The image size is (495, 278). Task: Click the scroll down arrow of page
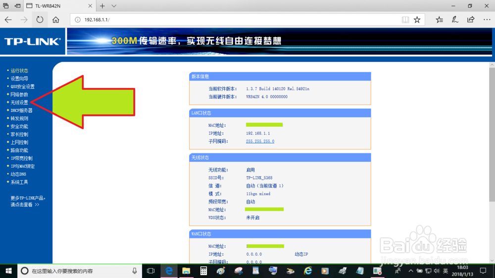pyautogui.click(x=492, y=261)
